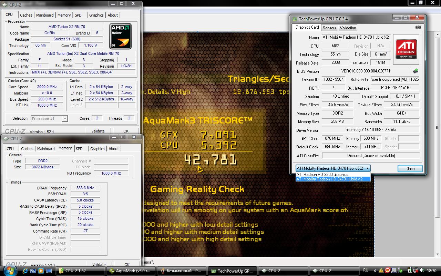Click the 18:30 clock in the tray
Screen dimensions: 441x276
click(x=431, y=271)
